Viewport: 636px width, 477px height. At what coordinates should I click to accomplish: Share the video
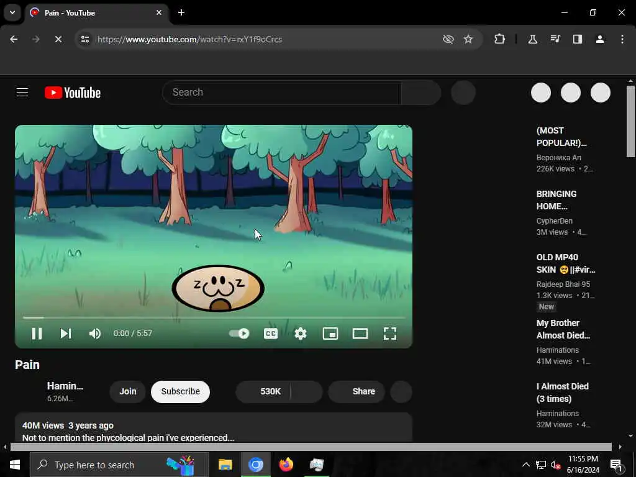[x=357, y=391]
